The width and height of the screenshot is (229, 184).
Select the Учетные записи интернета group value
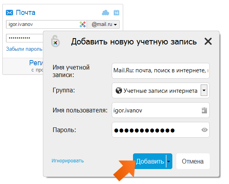(161, 91)
